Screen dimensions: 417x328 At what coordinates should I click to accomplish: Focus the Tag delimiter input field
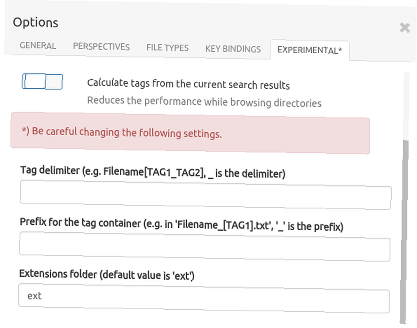point(206,195)
